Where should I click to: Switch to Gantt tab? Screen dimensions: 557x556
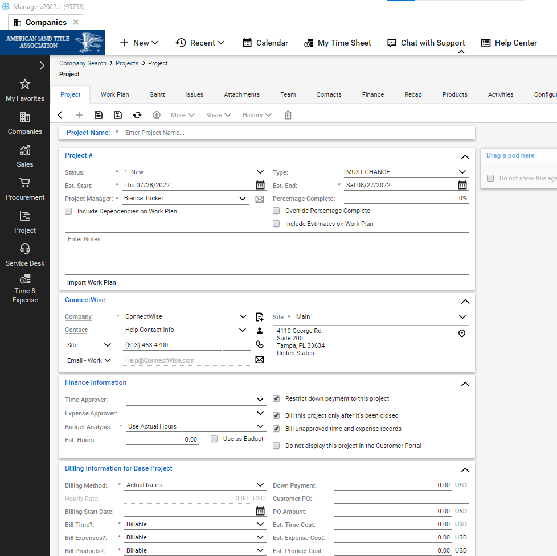click(157, 95)
